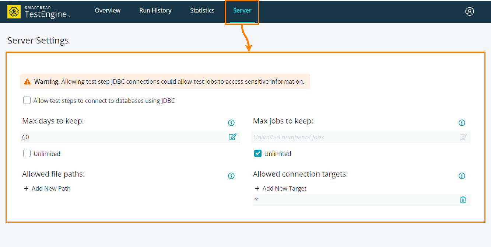This screenshot has width=491, height=247.
Task: Open the info tooltip for Max days to keep
Action: tap(231, 122)
